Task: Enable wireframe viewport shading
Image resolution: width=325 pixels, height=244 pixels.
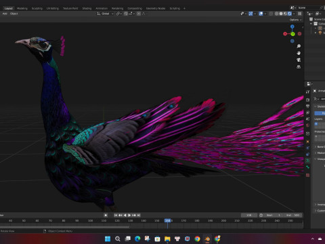Action: (276, 14)
